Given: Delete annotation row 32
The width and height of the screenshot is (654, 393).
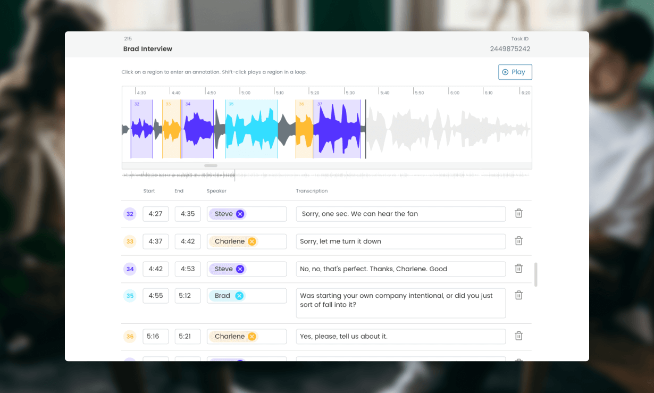Looking at the screenshot, I should pyautogui.click(x=519, y=213).
